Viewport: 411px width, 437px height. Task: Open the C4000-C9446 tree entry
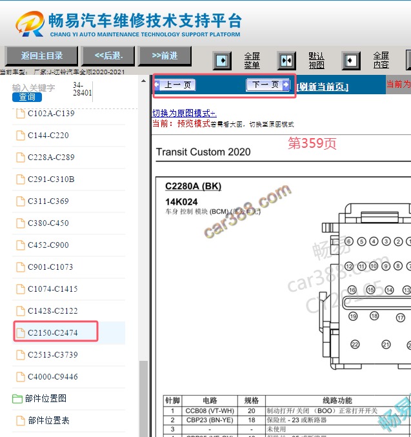pos(52,377)
